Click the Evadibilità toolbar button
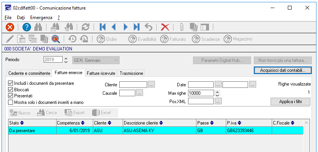Image resolution: width=318 pixels, height=152 pixels. [x=142, y=39]
